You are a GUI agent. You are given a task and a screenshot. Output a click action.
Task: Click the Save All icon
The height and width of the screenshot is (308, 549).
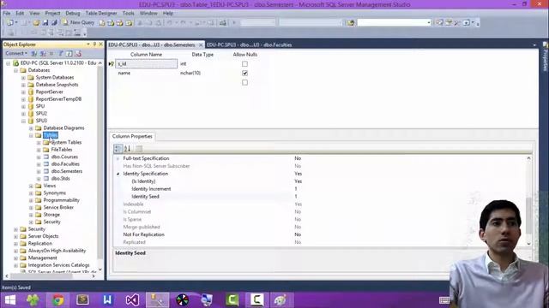click(x=54, y=23)
